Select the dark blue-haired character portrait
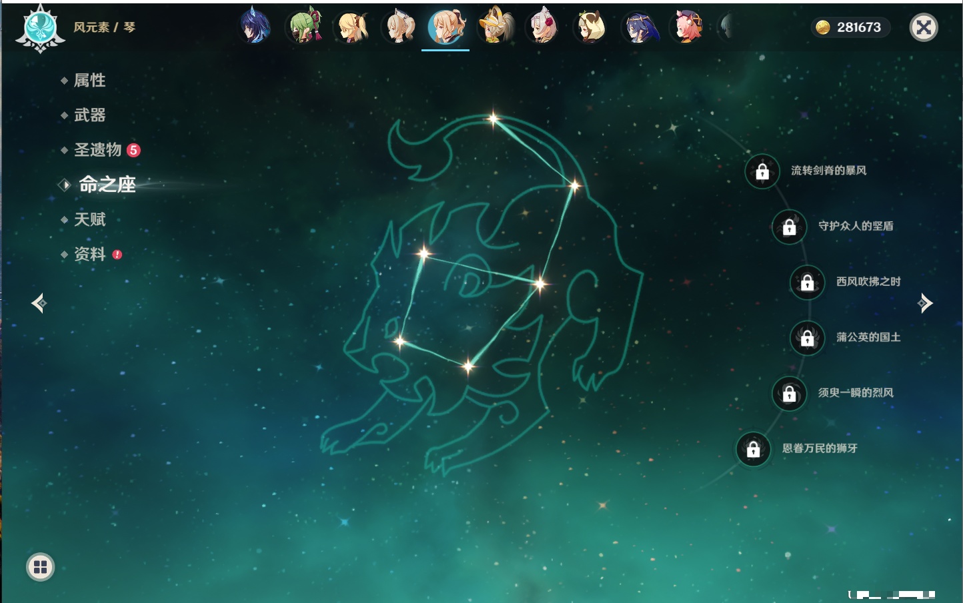The width and height of the screenshot is (963, 603). [x=255, y=27]
